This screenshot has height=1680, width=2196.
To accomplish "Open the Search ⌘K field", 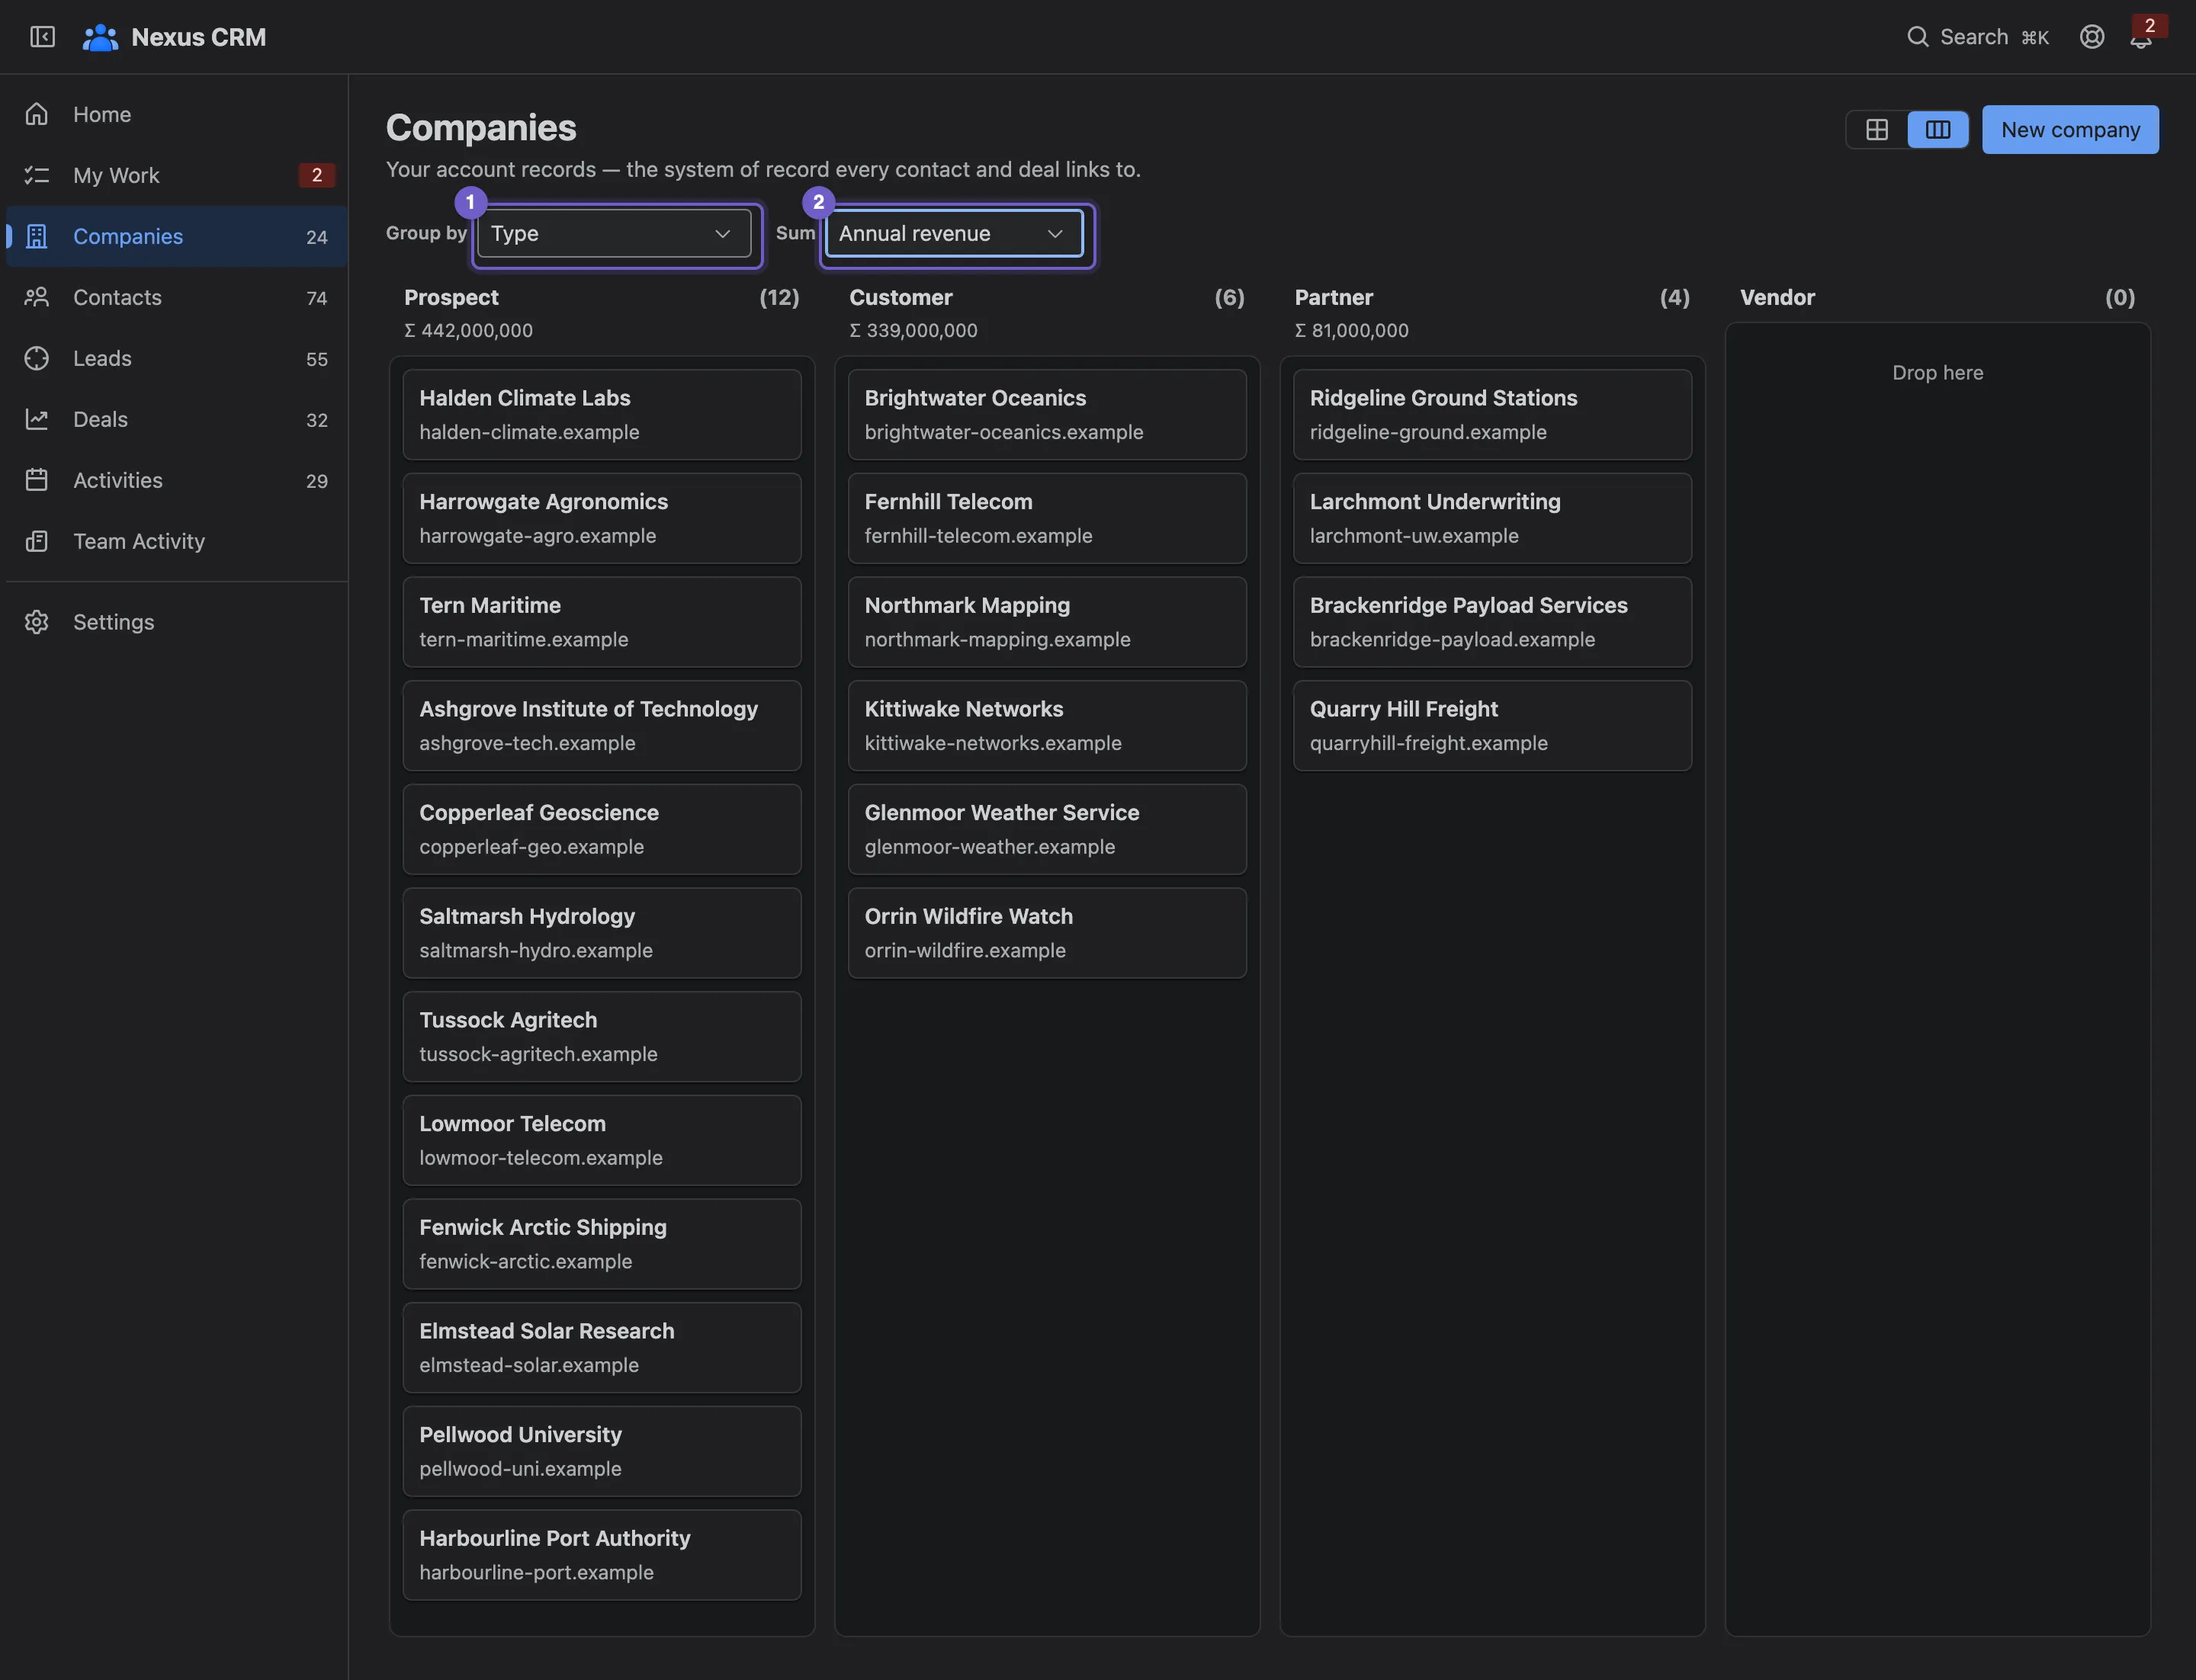I will pyautogui.click(x=1978, y=37).
